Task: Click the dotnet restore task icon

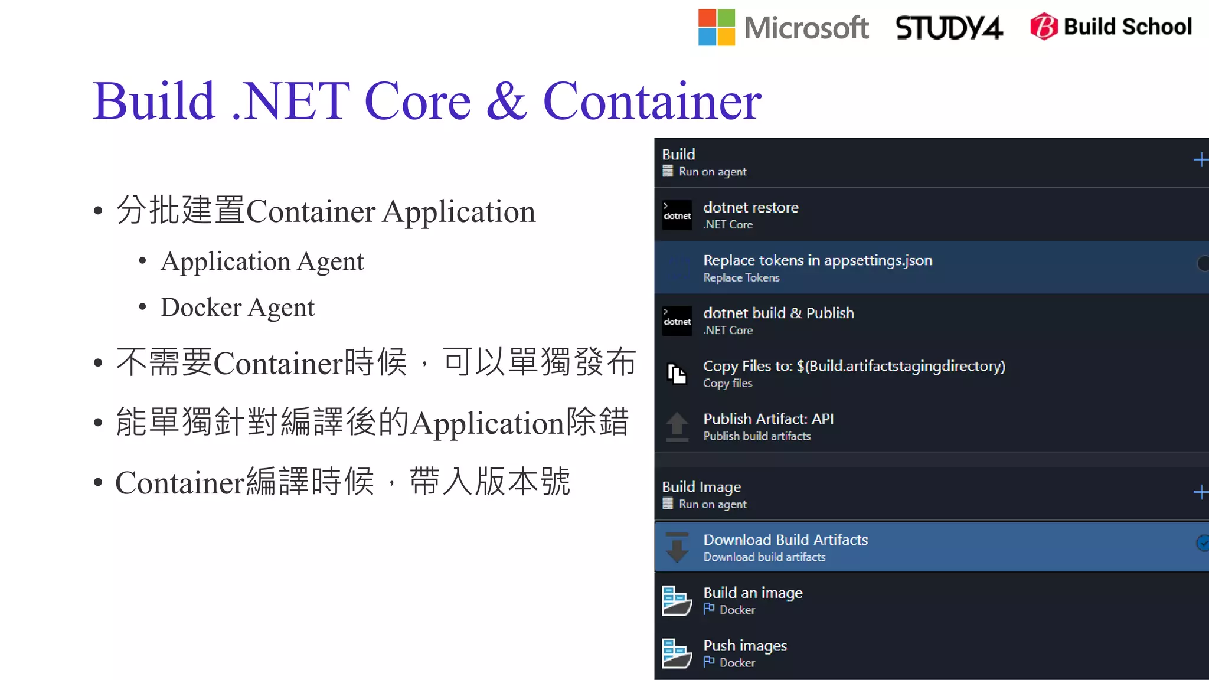Action: [x=677, y=215]
